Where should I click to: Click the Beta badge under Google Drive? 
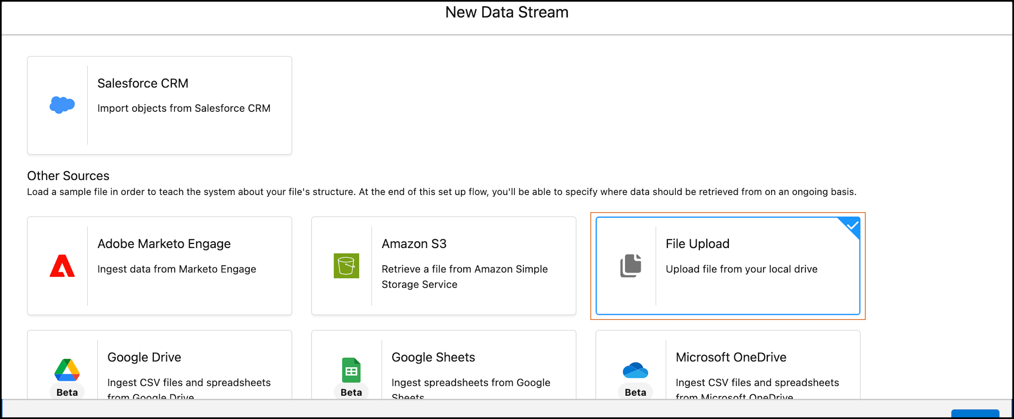[67, 392]
